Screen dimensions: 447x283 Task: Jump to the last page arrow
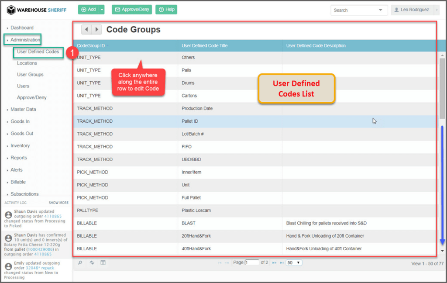coord(282,262)
